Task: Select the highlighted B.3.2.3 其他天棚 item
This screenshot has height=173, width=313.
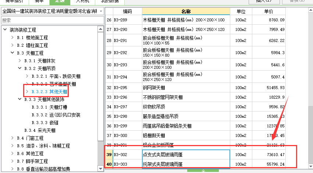Action: coord(49,92)
